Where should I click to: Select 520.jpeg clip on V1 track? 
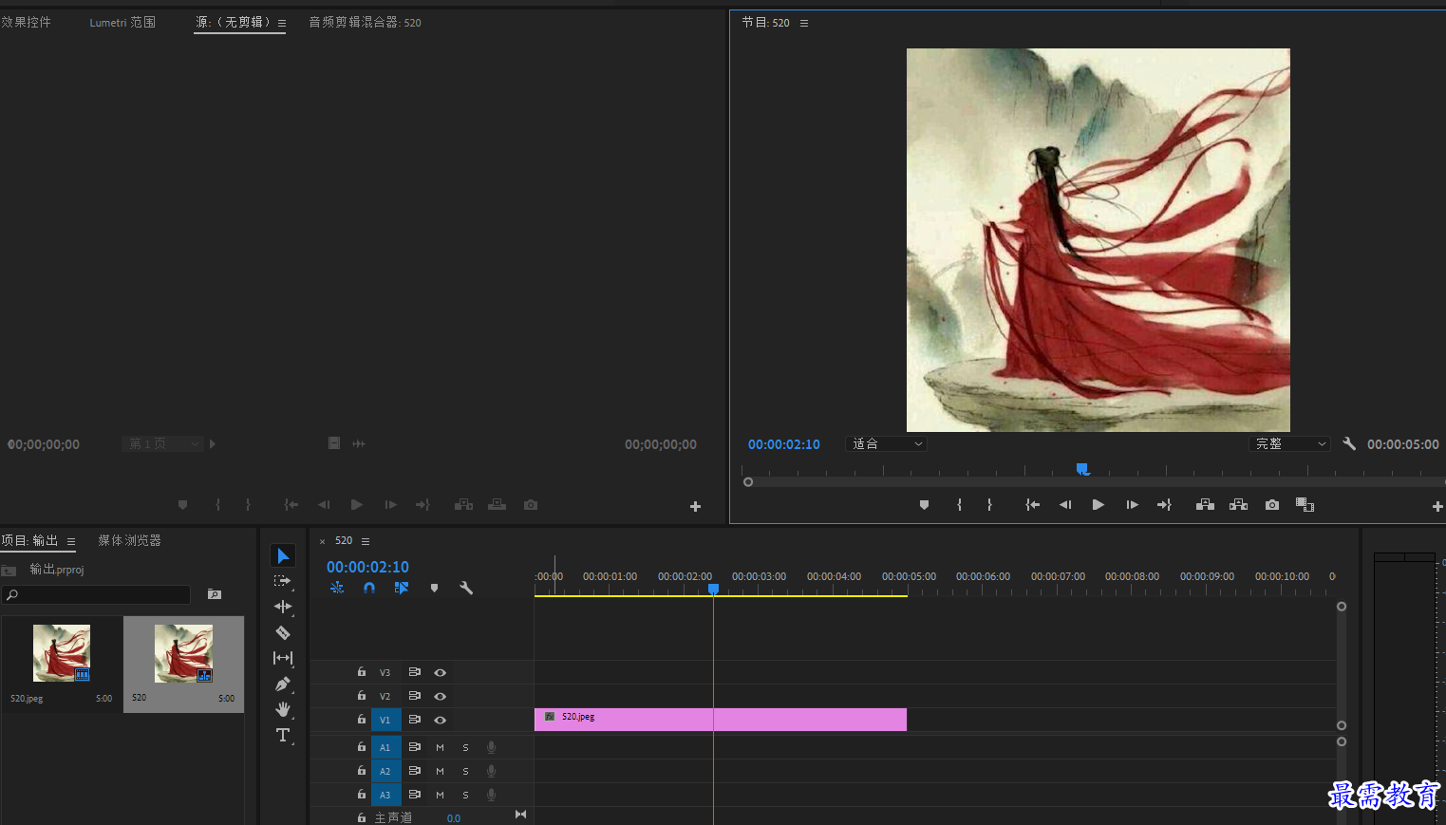[721, 720]
